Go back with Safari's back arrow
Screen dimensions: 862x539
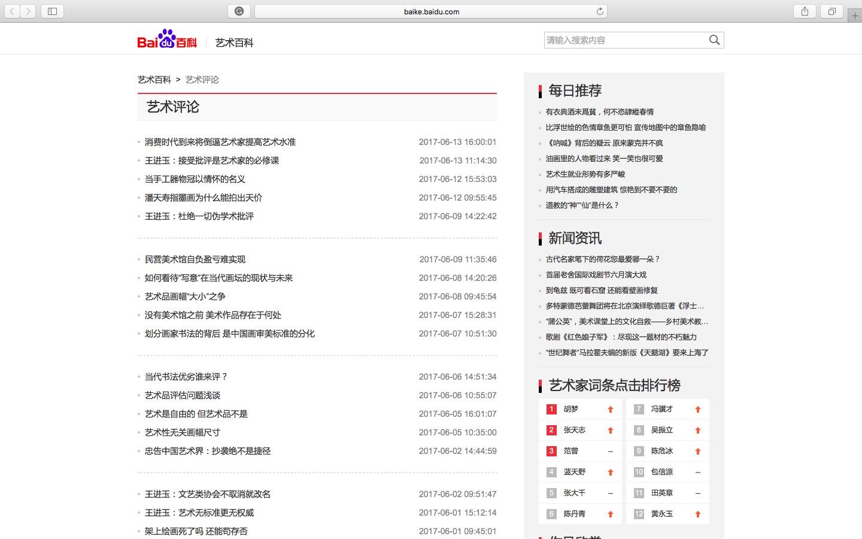click(12, 11)
